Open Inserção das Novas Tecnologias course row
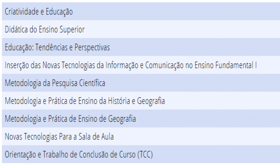This screenshot has height=165, width=280. (x=141, y=65)
